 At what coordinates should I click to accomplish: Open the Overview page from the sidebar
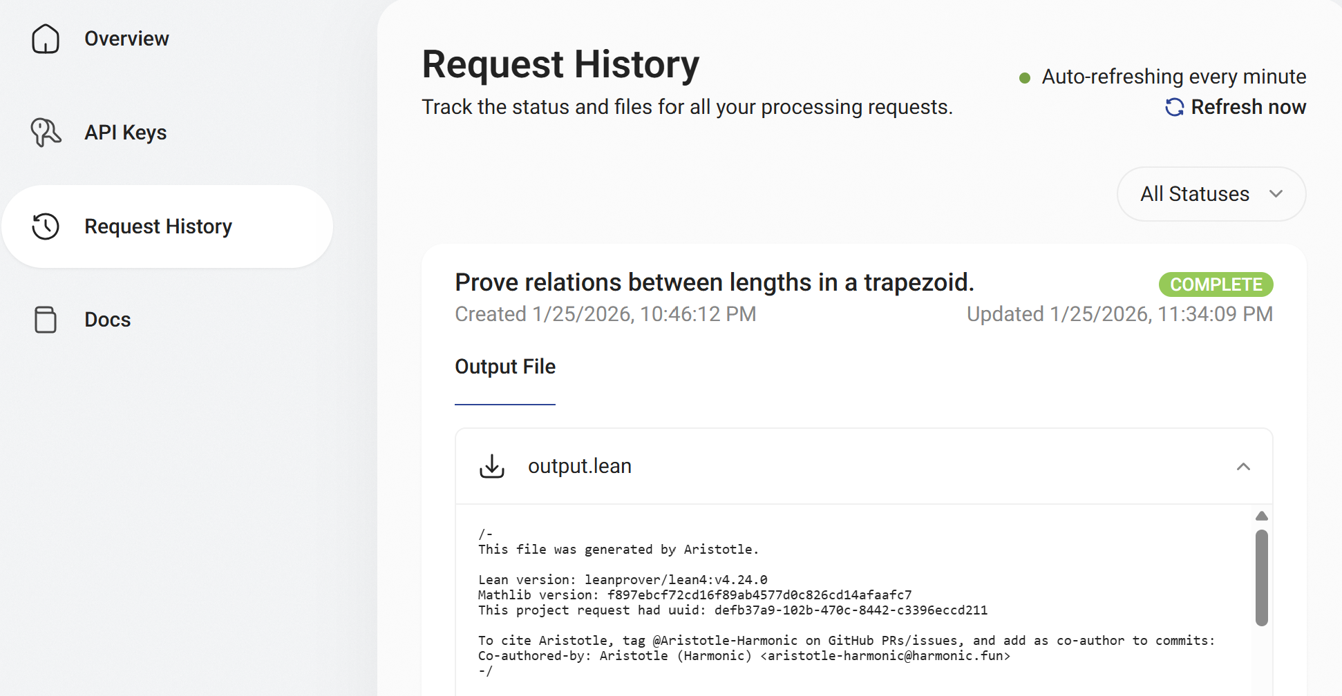tap(126, 39)
